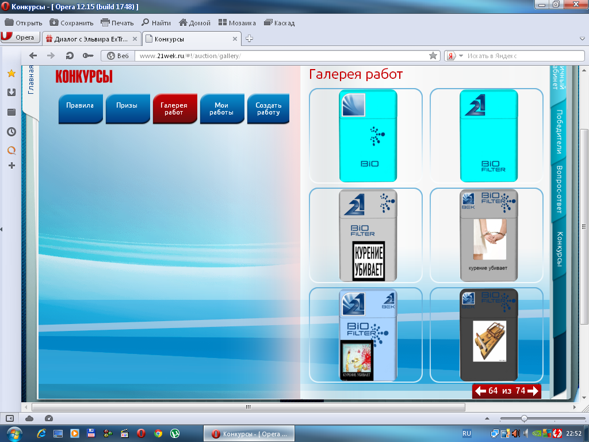Click the Создать работу button
The height and width of the screenshot is (442, 589).
268,108
